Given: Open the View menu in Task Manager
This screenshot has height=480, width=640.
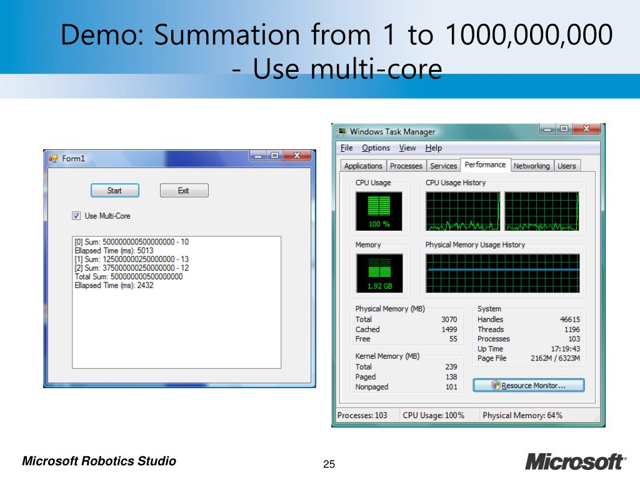Looking at the screenshot, I should [x=407, y=148].
